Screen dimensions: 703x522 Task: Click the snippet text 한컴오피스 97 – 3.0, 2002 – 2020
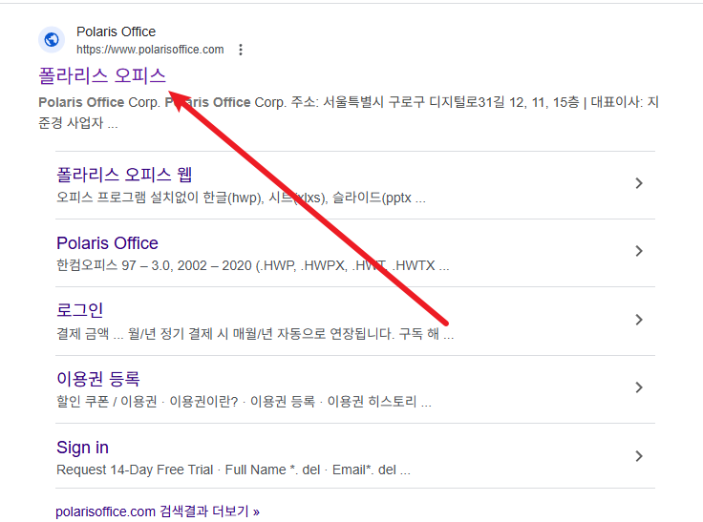tap(253, 265)
